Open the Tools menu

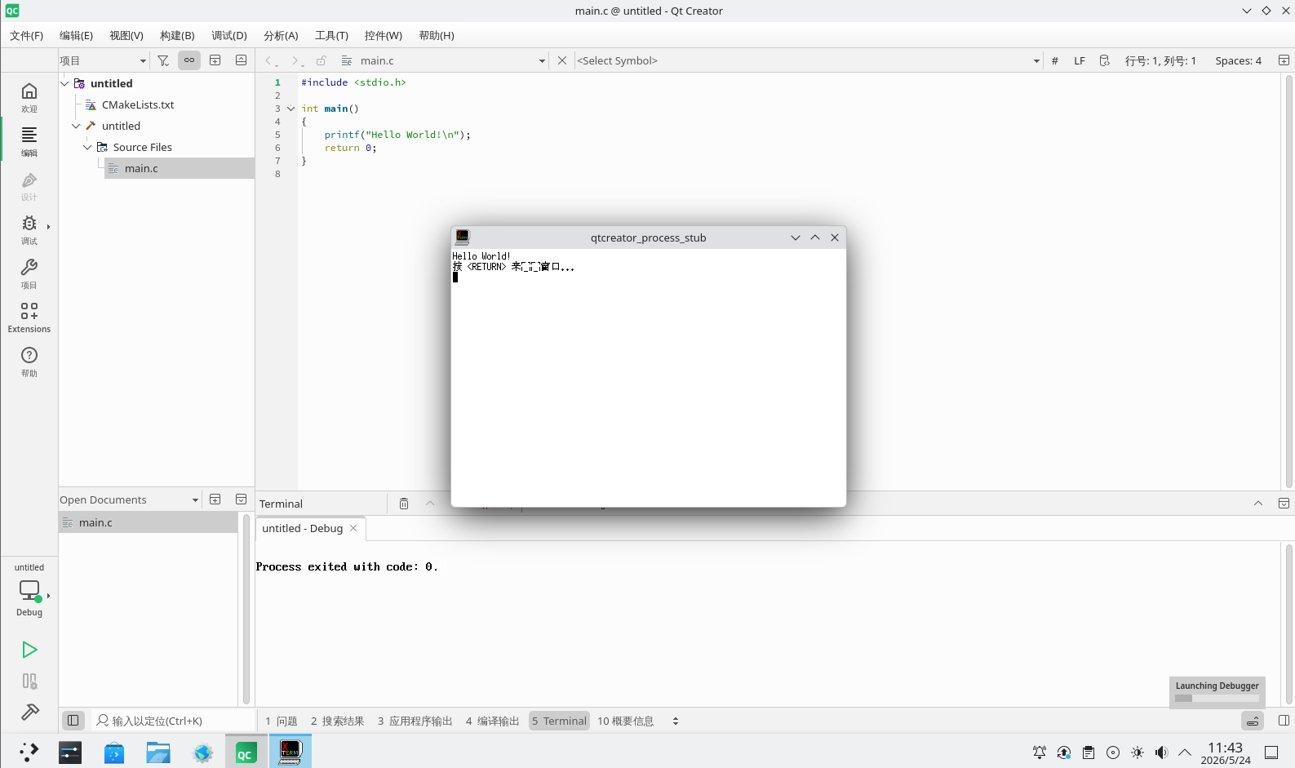click(x=331, y=35)
